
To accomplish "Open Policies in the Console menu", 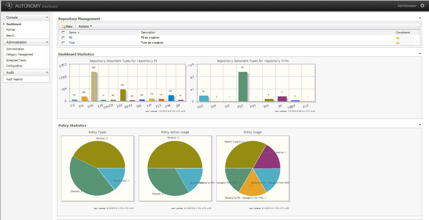I will pyautogui.click(x=11, y=30).
